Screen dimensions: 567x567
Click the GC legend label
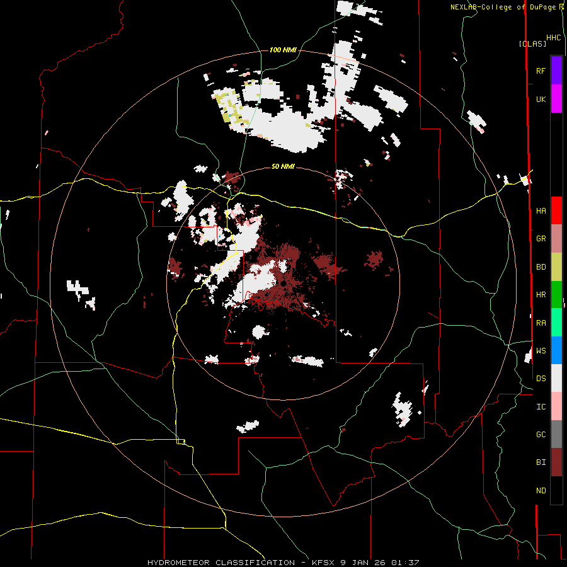coord(541,434)
